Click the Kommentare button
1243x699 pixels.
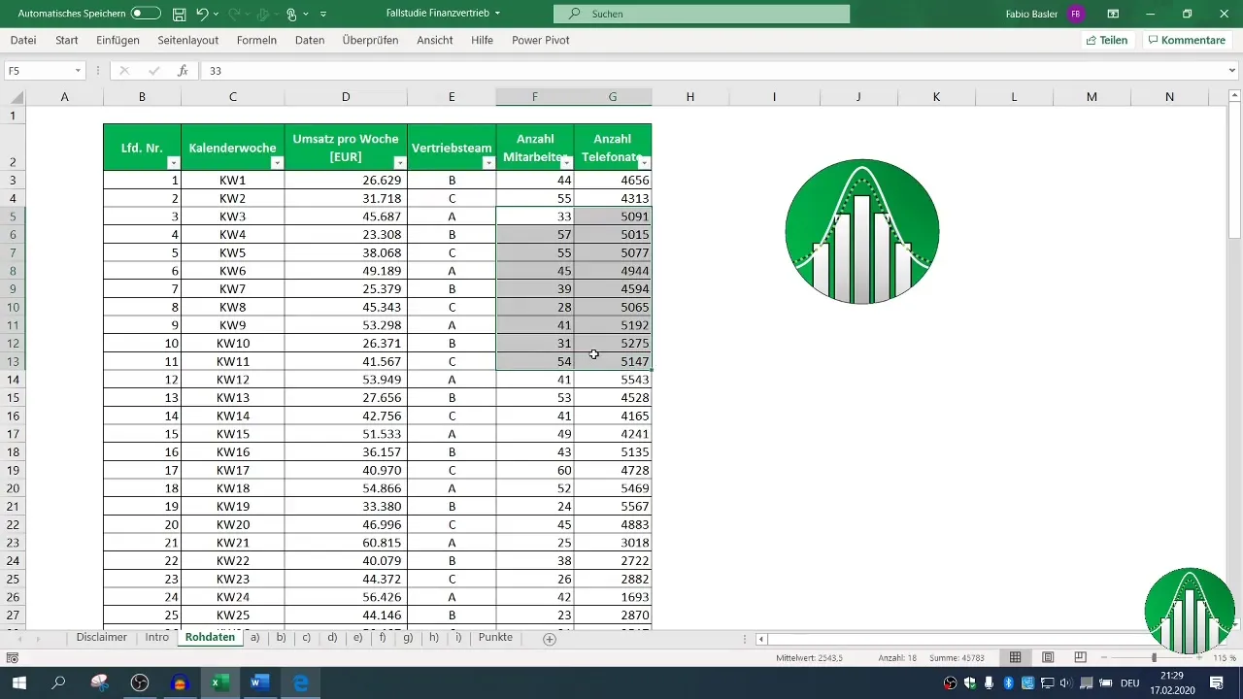click(1187, 40)
